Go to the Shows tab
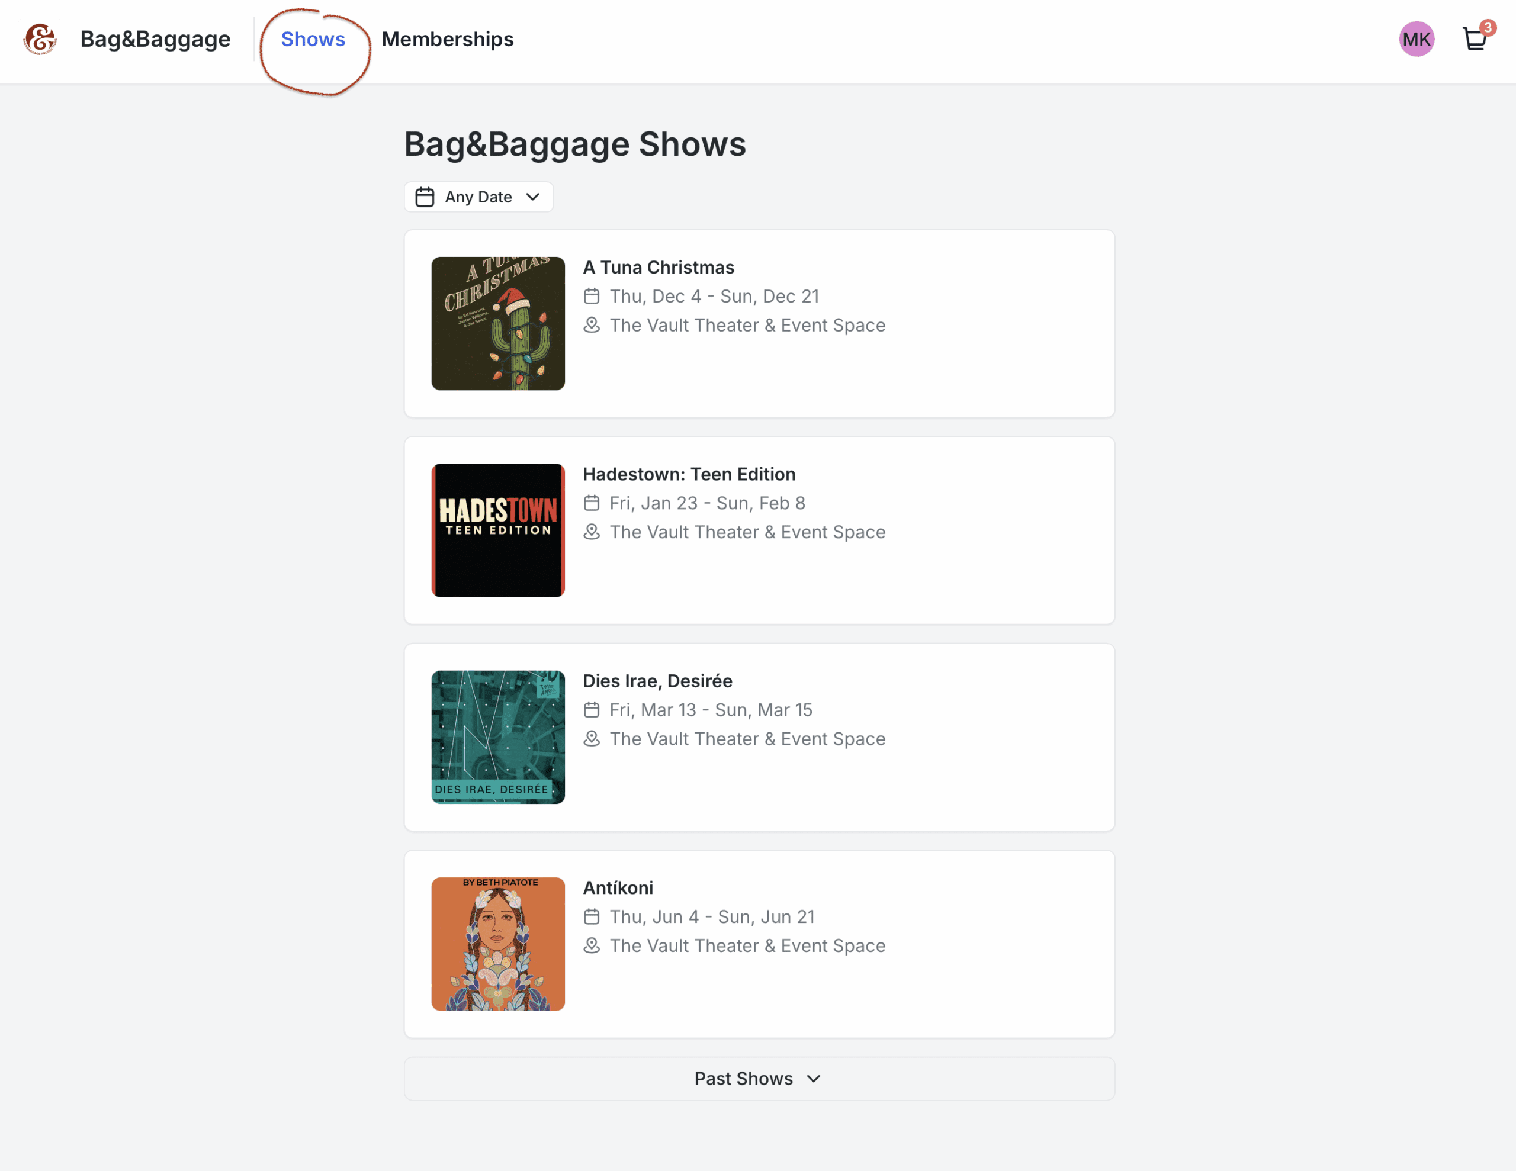This screenshot has height=1171, width=1516. coord(313,40)
